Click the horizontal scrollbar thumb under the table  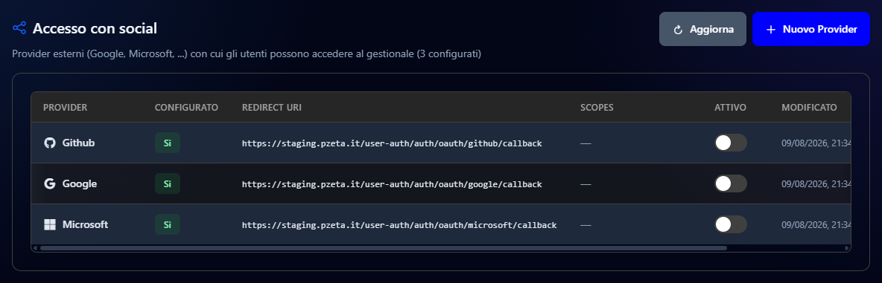(383, 247)
